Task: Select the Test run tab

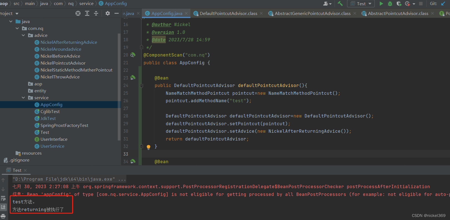Action: tap(17, 170)
